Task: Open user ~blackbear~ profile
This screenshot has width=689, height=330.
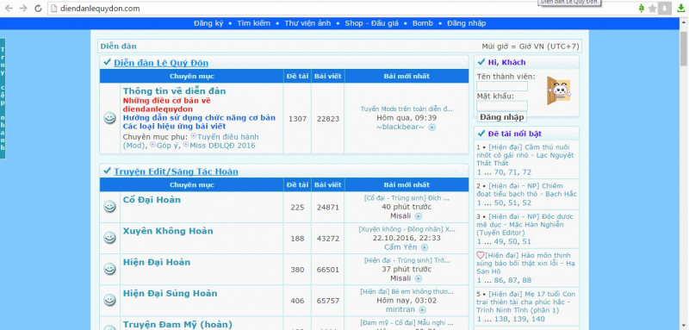Action: pyautogui.click(x=400, y=127)
